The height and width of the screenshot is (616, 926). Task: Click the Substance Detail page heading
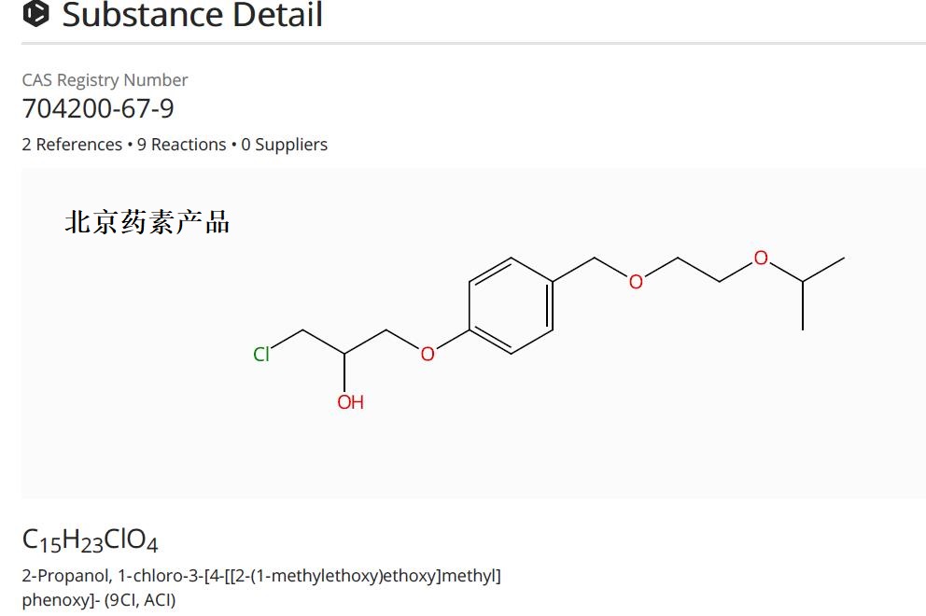(192, 14)
